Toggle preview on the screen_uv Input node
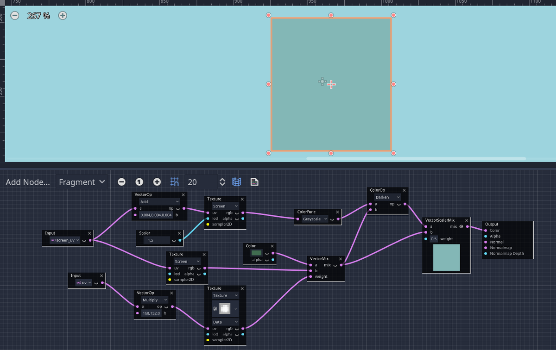The width and height of the screenshot is (556, 350). pos(84,240)
